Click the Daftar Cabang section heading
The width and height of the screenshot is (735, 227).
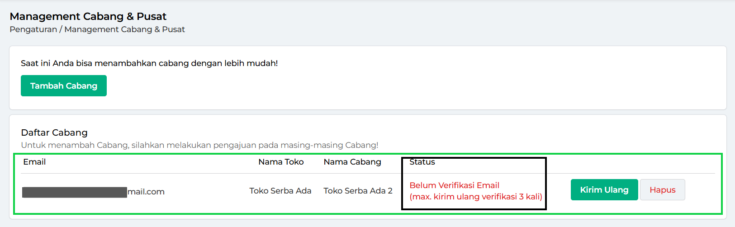(x=54, y=132)
